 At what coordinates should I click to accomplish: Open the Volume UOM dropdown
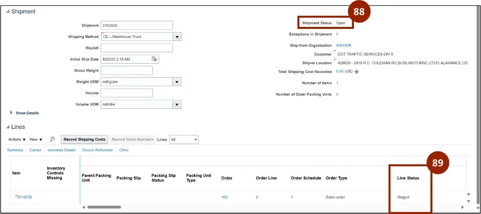tap(177, 104)
